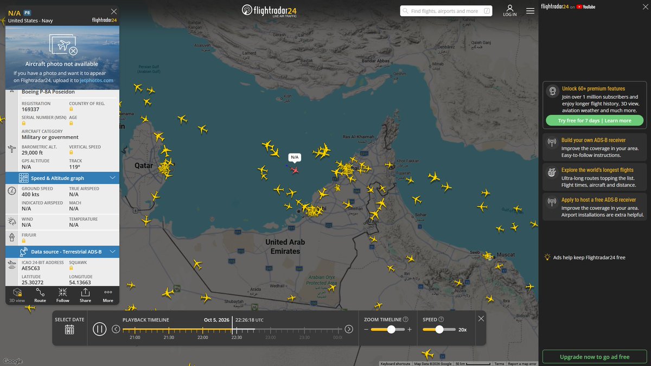The width and height of the screenshot is (651, 366).
Task: Click Report a map error
Action: (x=522, y=364)
